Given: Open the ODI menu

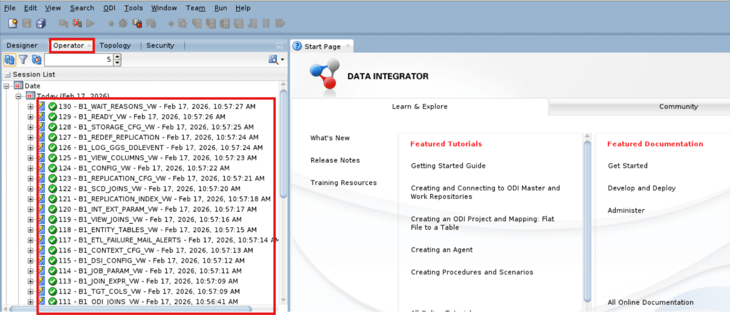Looking at the screenshot, I should click(109, 8).
